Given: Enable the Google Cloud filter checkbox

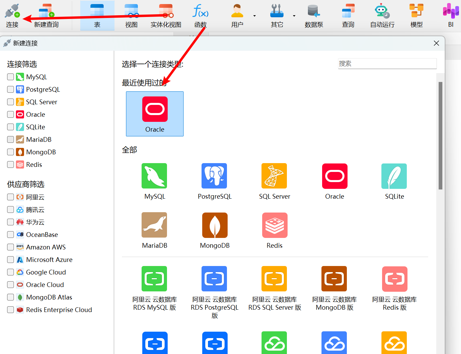Looking at the screenshot, I should [x=11, y=272].
